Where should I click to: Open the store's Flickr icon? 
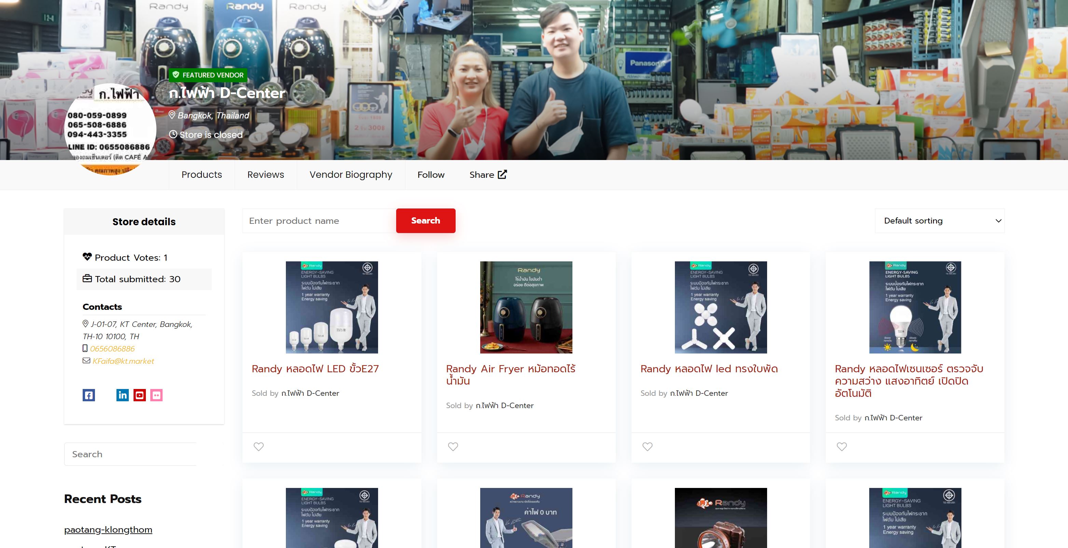pos(156,395)
